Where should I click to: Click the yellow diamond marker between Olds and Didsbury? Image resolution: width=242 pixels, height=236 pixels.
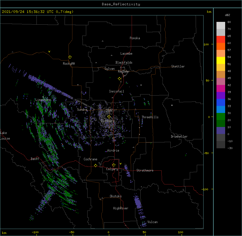(109, 117)
